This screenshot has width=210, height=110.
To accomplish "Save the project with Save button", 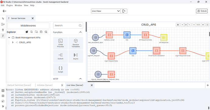I will (x=202, y=11).
